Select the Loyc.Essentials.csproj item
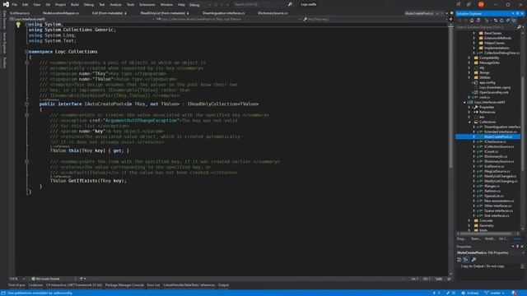The width and height of the screenshot is (527, 296). (x=494, y=88)
